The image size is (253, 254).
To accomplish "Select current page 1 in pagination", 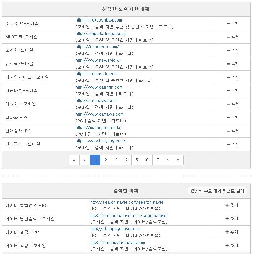I will (95, 160).
